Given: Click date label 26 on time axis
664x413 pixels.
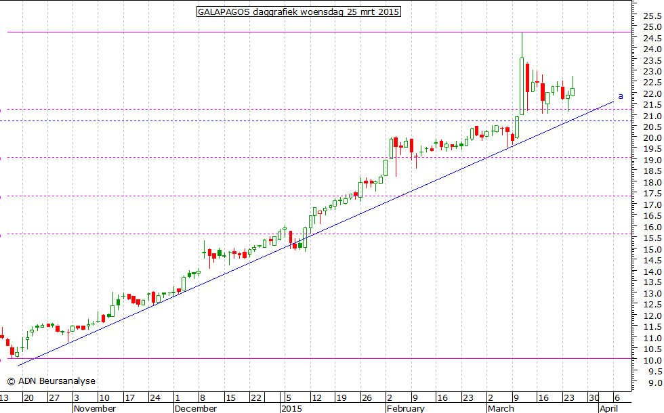Looking at the screenshot, I should pyautogui.click(x=367, y=398).
